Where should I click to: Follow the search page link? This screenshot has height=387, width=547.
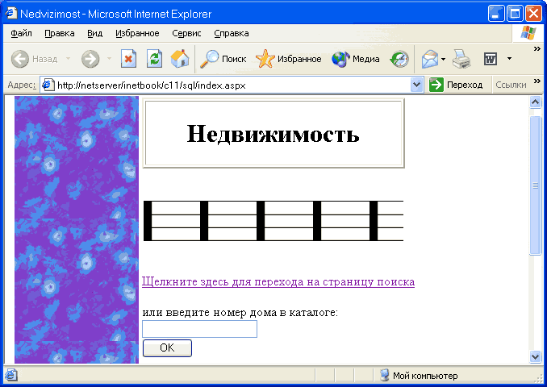pos(278,281)
